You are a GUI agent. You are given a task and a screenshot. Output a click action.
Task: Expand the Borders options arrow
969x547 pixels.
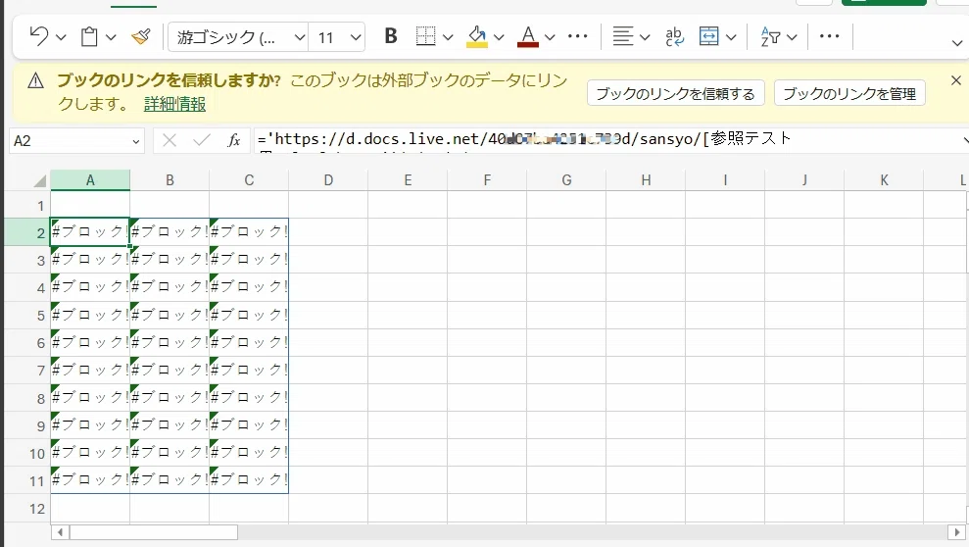[x=448, y=37]
